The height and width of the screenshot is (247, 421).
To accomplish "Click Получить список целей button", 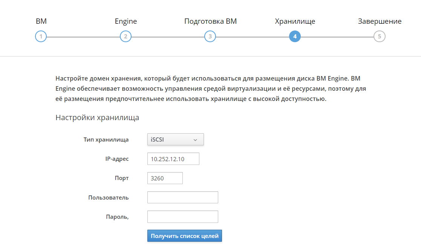I will pyautogui.click(x=184, y=236).
